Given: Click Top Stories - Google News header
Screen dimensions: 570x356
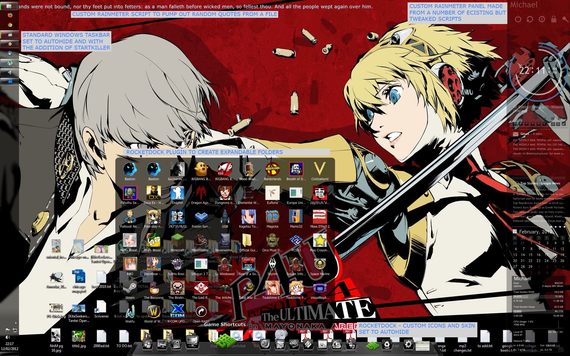Looking at the screenshot, I should (x=540, y=183).
